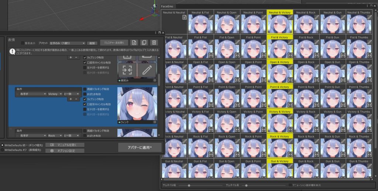Click the サムネイル幅 slider handle
The image size is (378, 191).
point(189,185)
